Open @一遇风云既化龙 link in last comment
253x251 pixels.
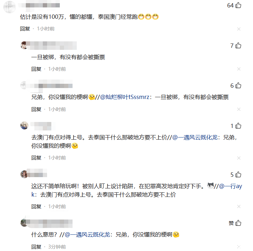pos(86,234)
